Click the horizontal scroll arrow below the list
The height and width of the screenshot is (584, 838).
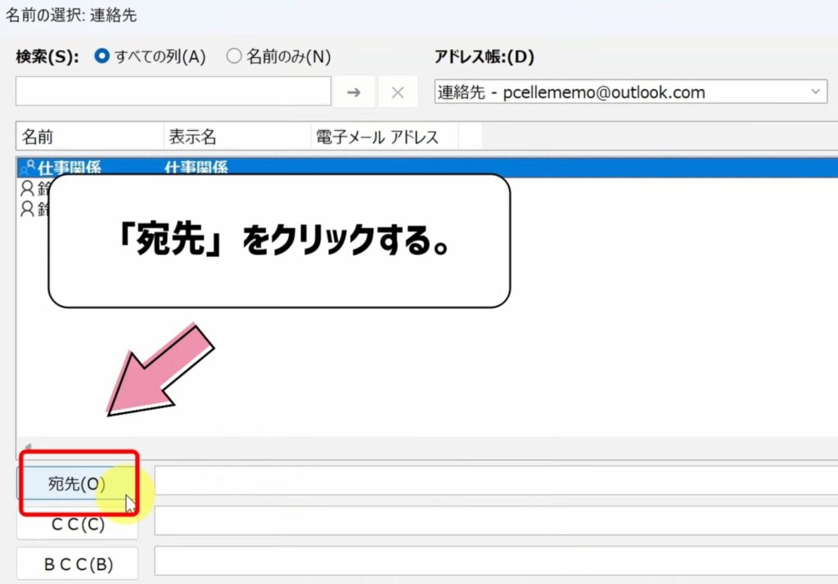tap(27, 445)
